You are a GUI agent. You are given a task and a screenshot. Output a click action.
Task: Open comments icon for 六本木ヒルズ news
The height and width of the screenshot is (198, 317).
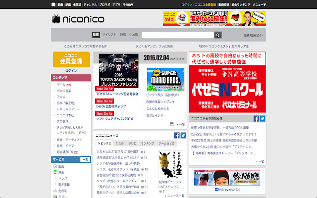[x=142, y=152]
